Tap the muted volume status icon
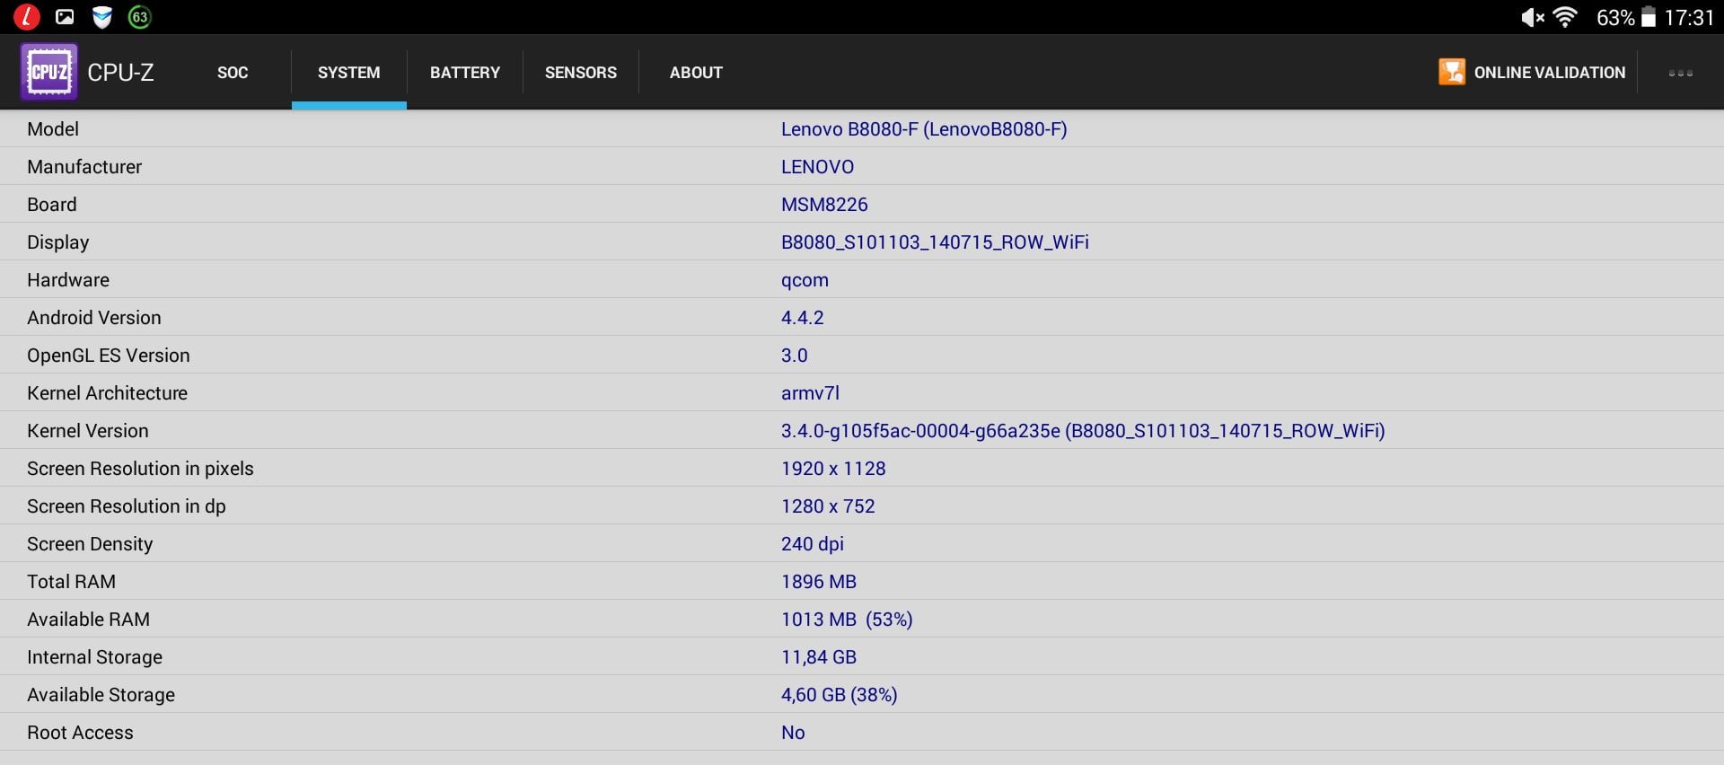1724x765 pixels. click(x=1533, y=17)
